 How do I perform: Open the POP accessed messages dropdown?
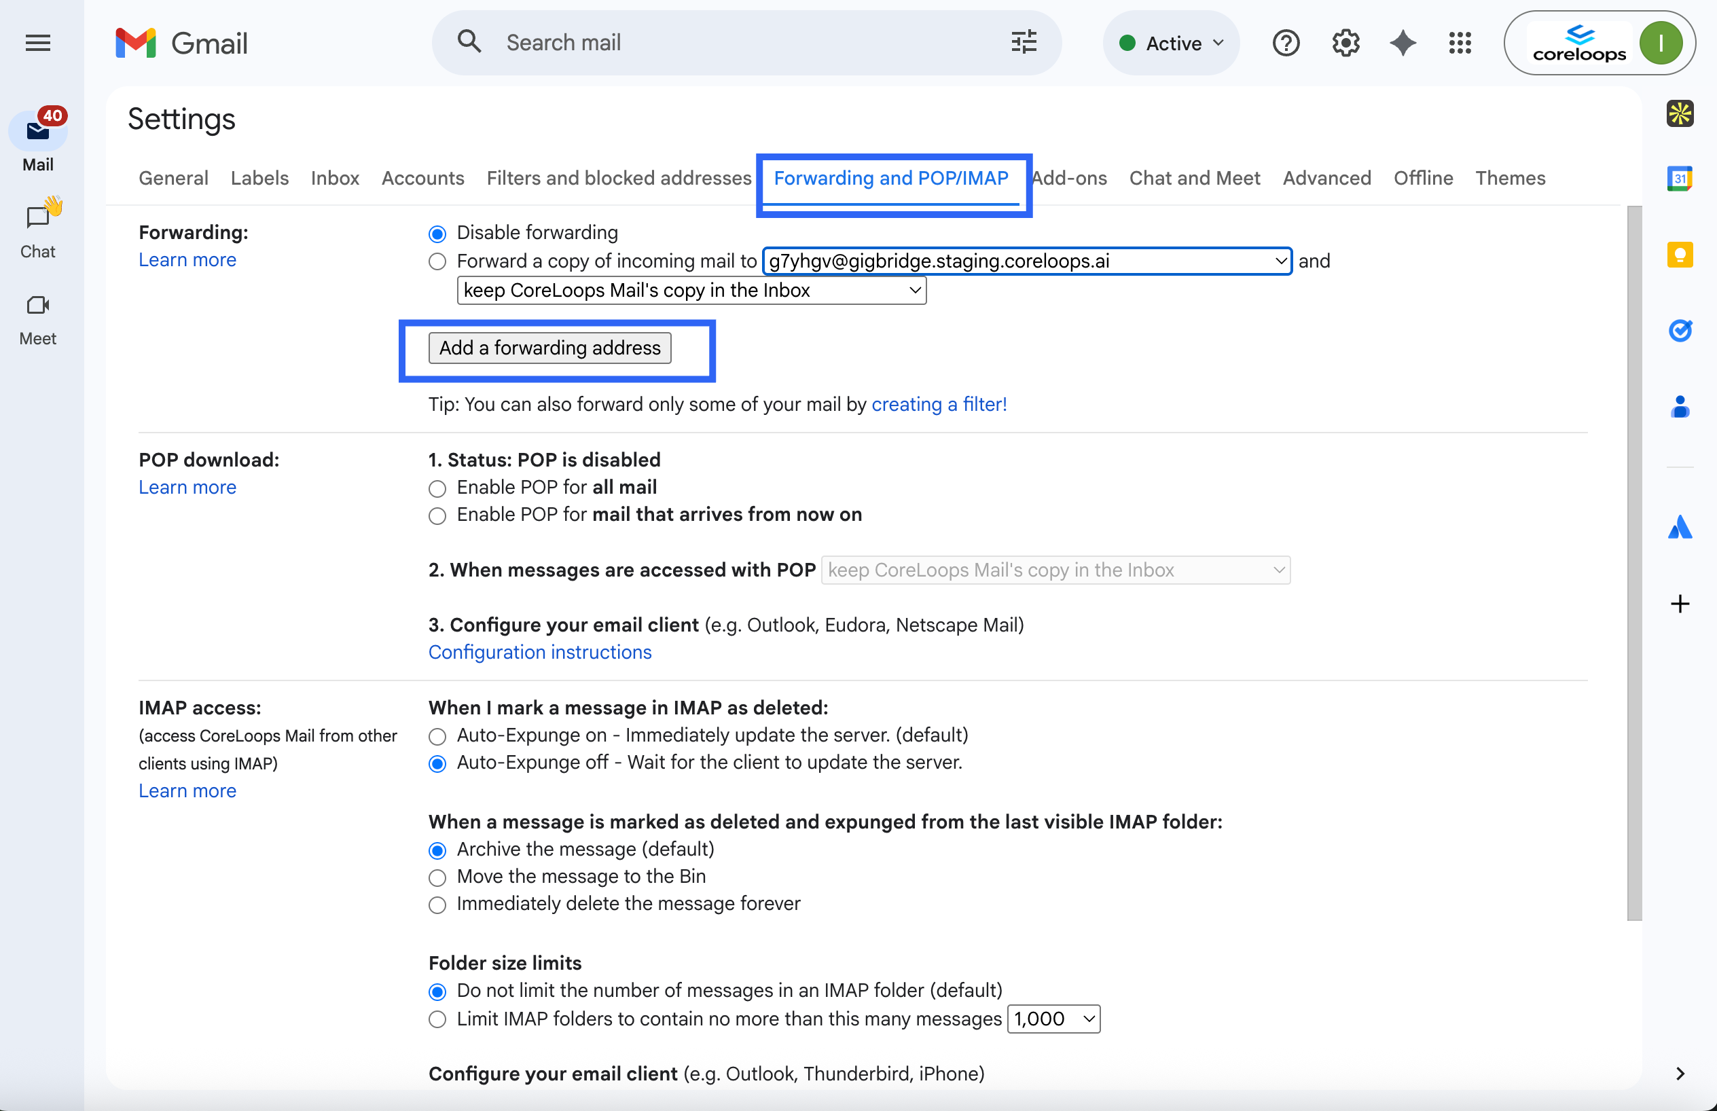click(1055, 570)
